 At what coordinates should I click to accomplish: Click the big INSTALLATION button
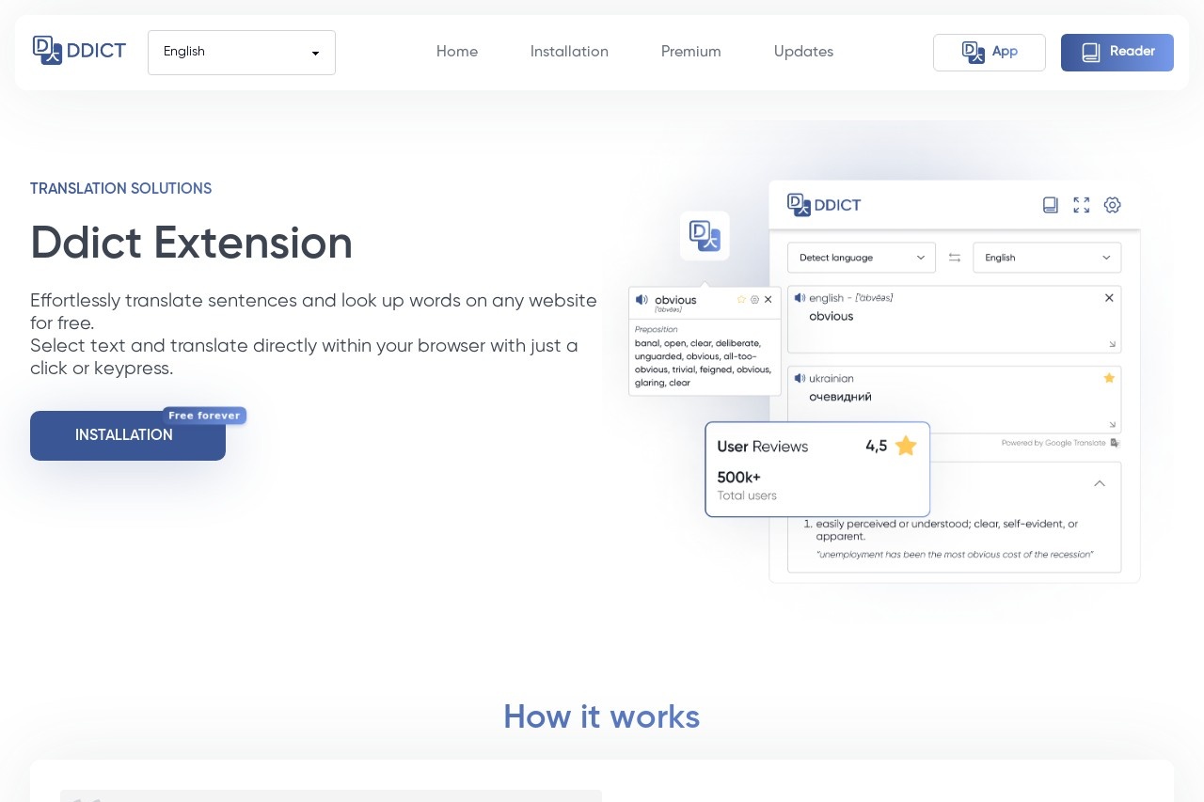click(128, 435)
